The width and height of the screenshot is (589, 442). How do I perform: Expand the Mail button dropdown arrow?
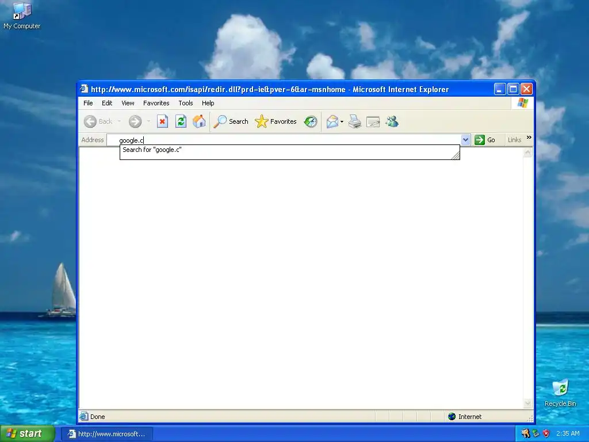342,121
